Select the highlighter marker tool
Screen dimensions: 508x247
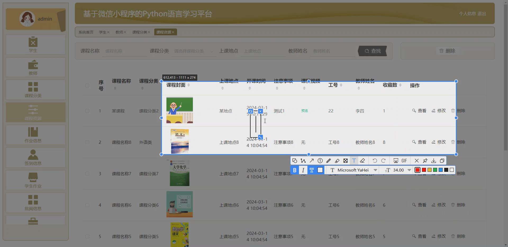point(337,160)
